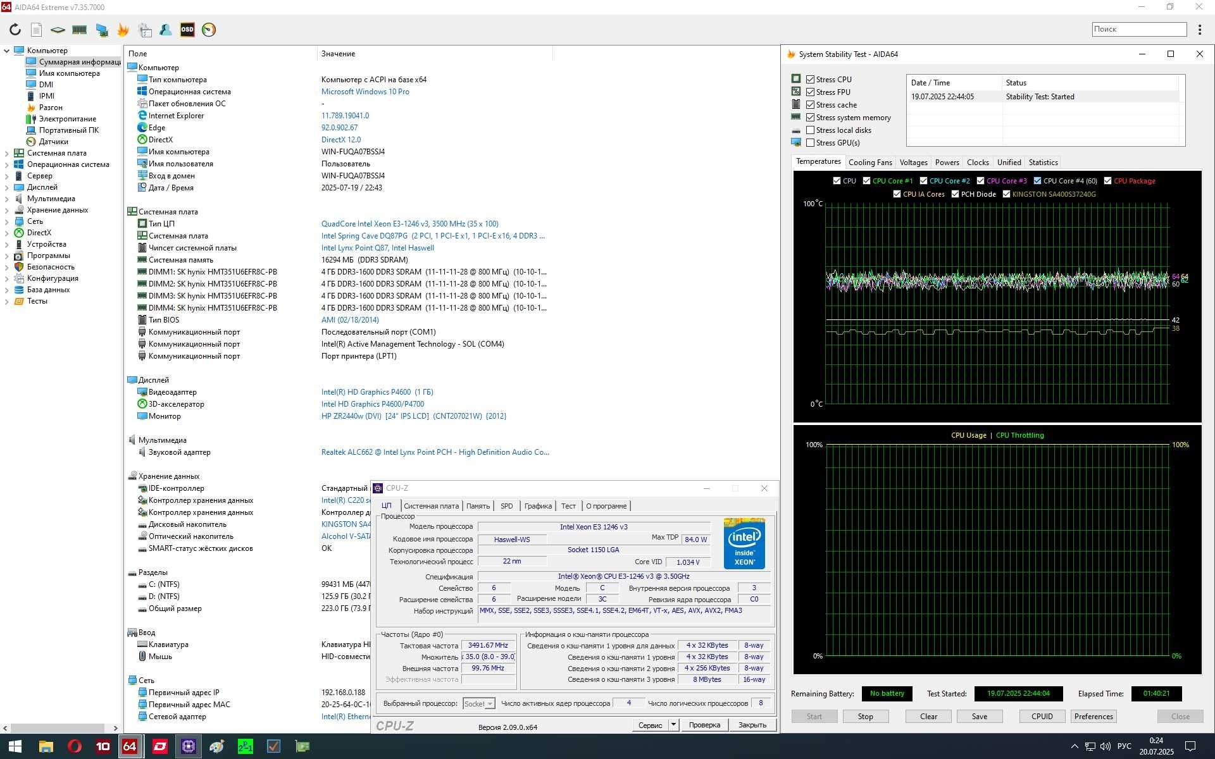Open the Сервис dropdown arrow in CPU-Z
1215x759 pixels.
coord(674,725)
